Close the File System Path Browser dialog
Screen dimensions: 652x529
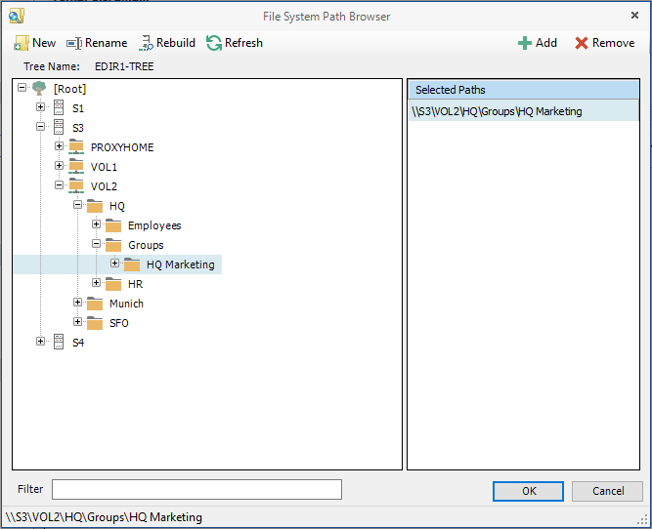(x=634, y=16)
